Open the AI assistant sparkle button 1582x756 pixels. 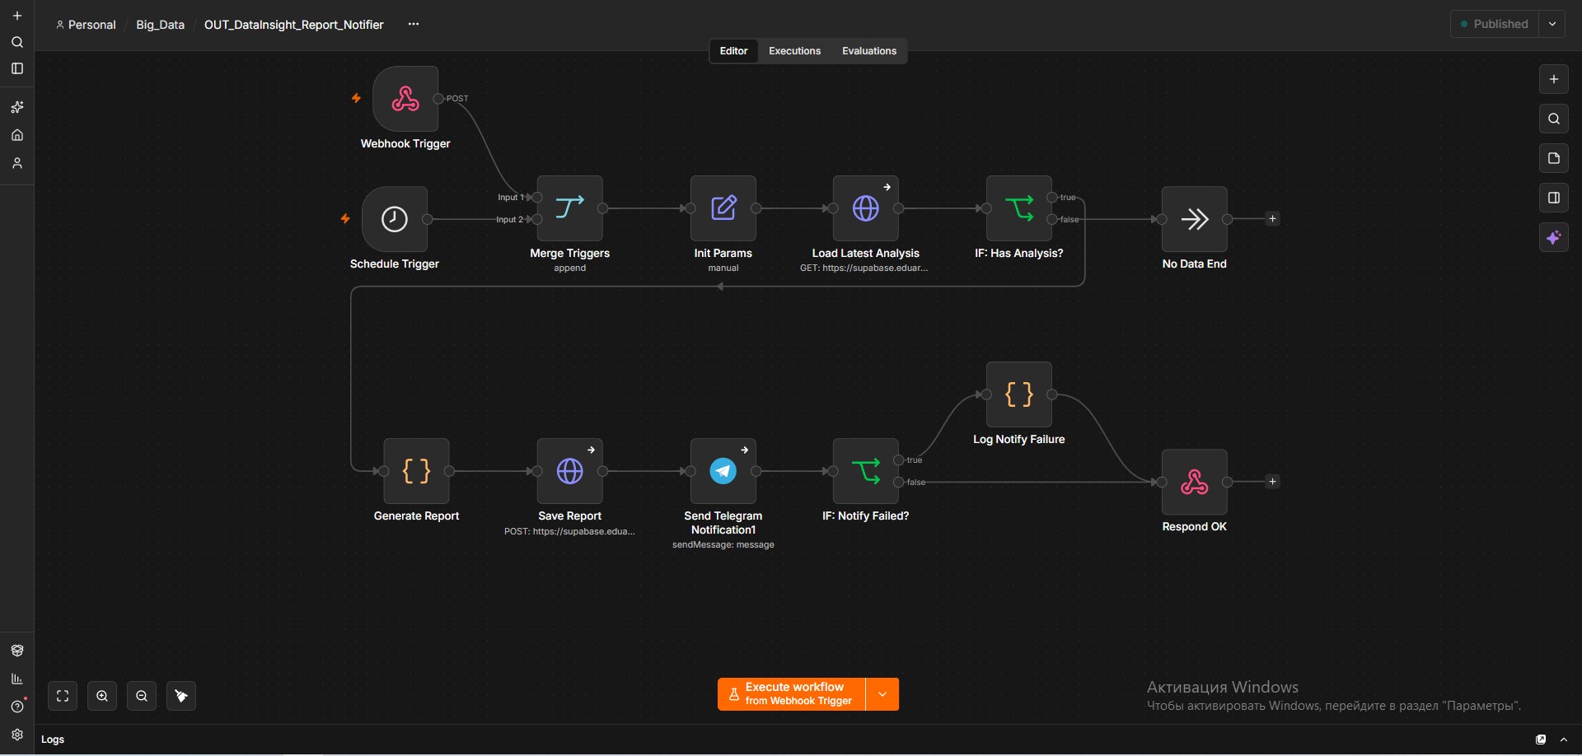1554,237
